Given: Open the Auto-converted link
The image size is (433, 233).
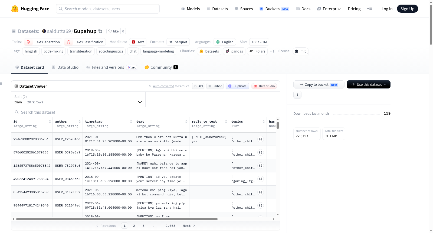Looking at the screenshot, I should coord(163,86).
